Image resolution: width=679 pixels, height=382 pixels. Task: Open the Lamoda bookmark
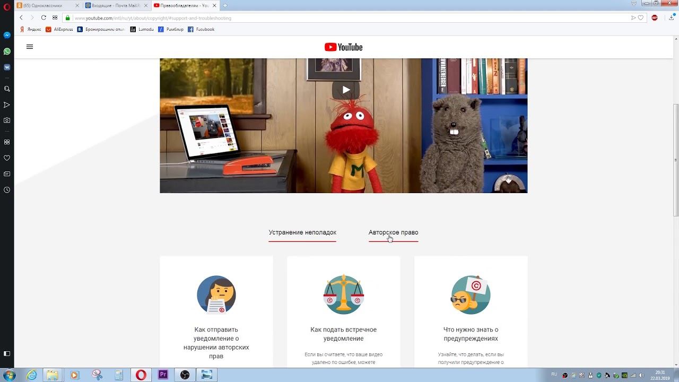click(x=142, y=29)
